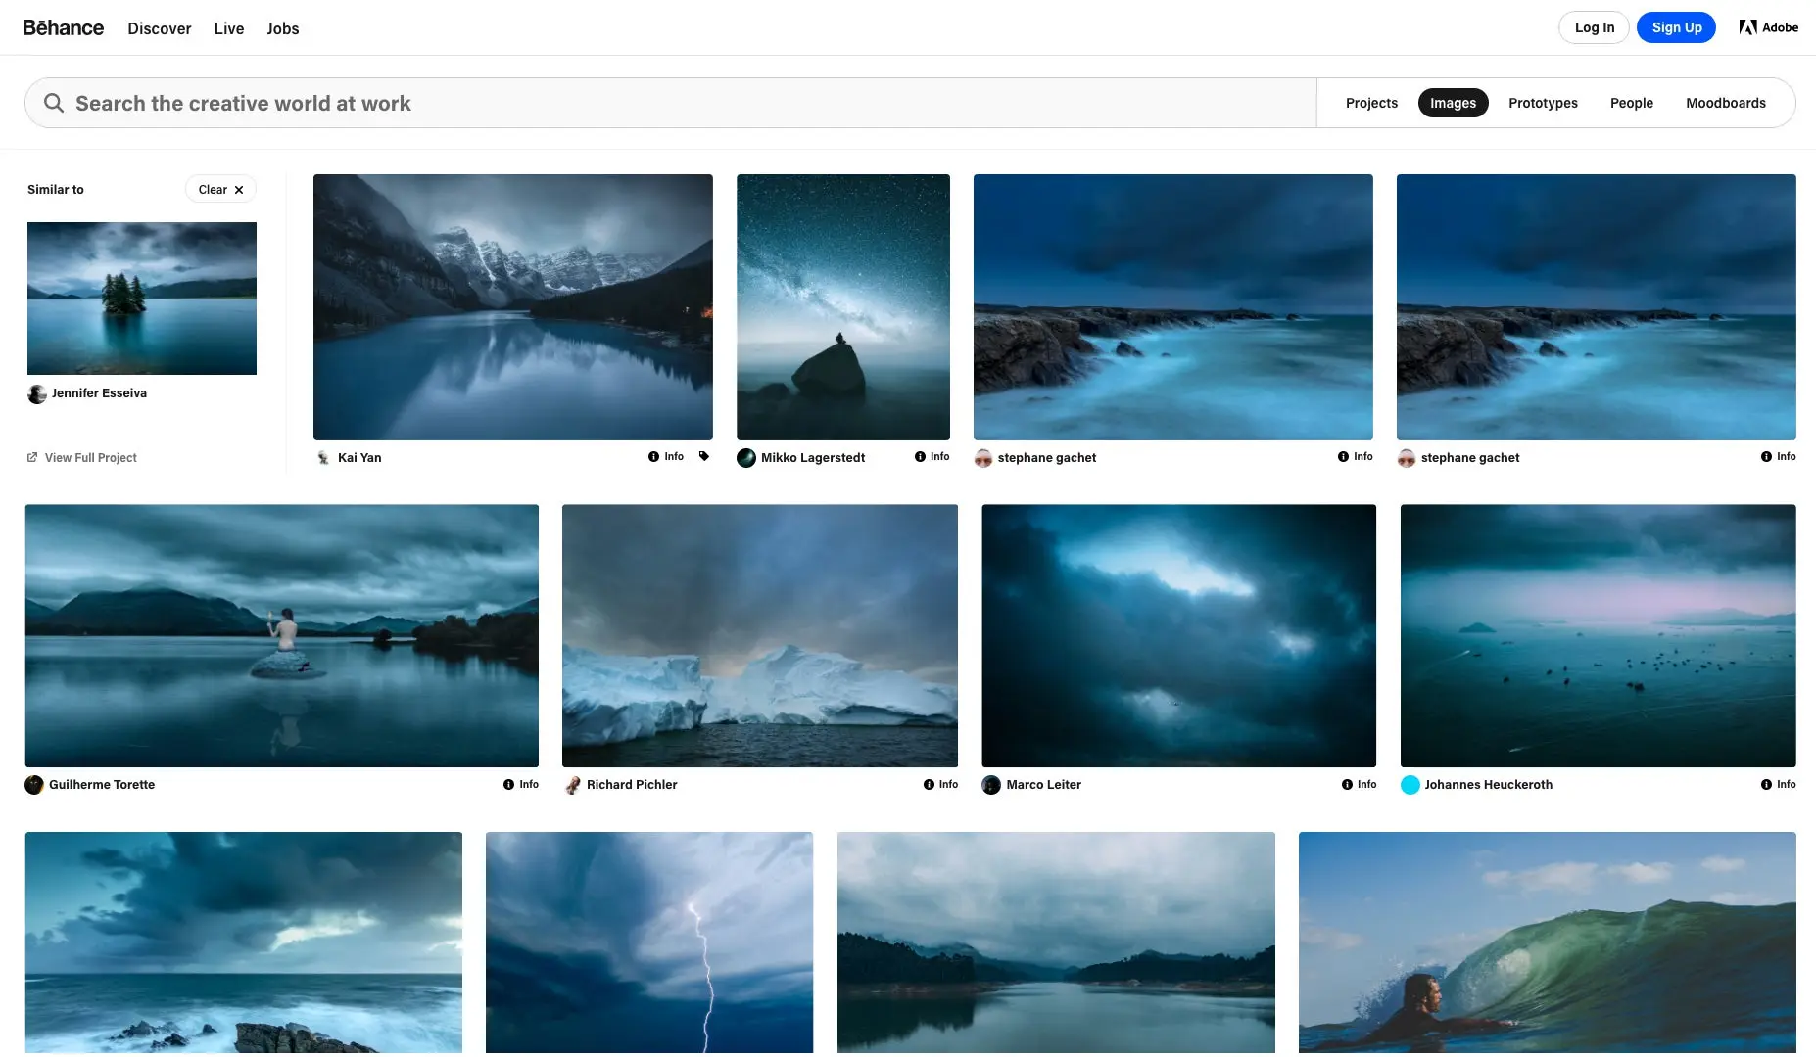This screenshot has height=1057, width=1816.
Task: Click Guilherme Torette's avatar
Action: [x=34, y=784]
